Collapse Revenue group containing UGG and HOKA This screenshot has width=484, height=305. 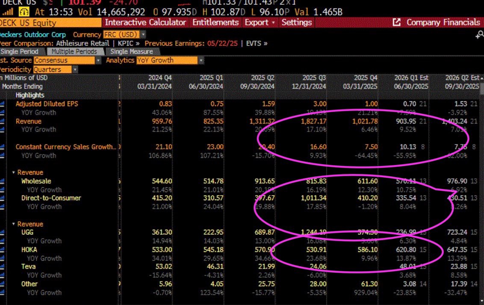coord(14,224)
